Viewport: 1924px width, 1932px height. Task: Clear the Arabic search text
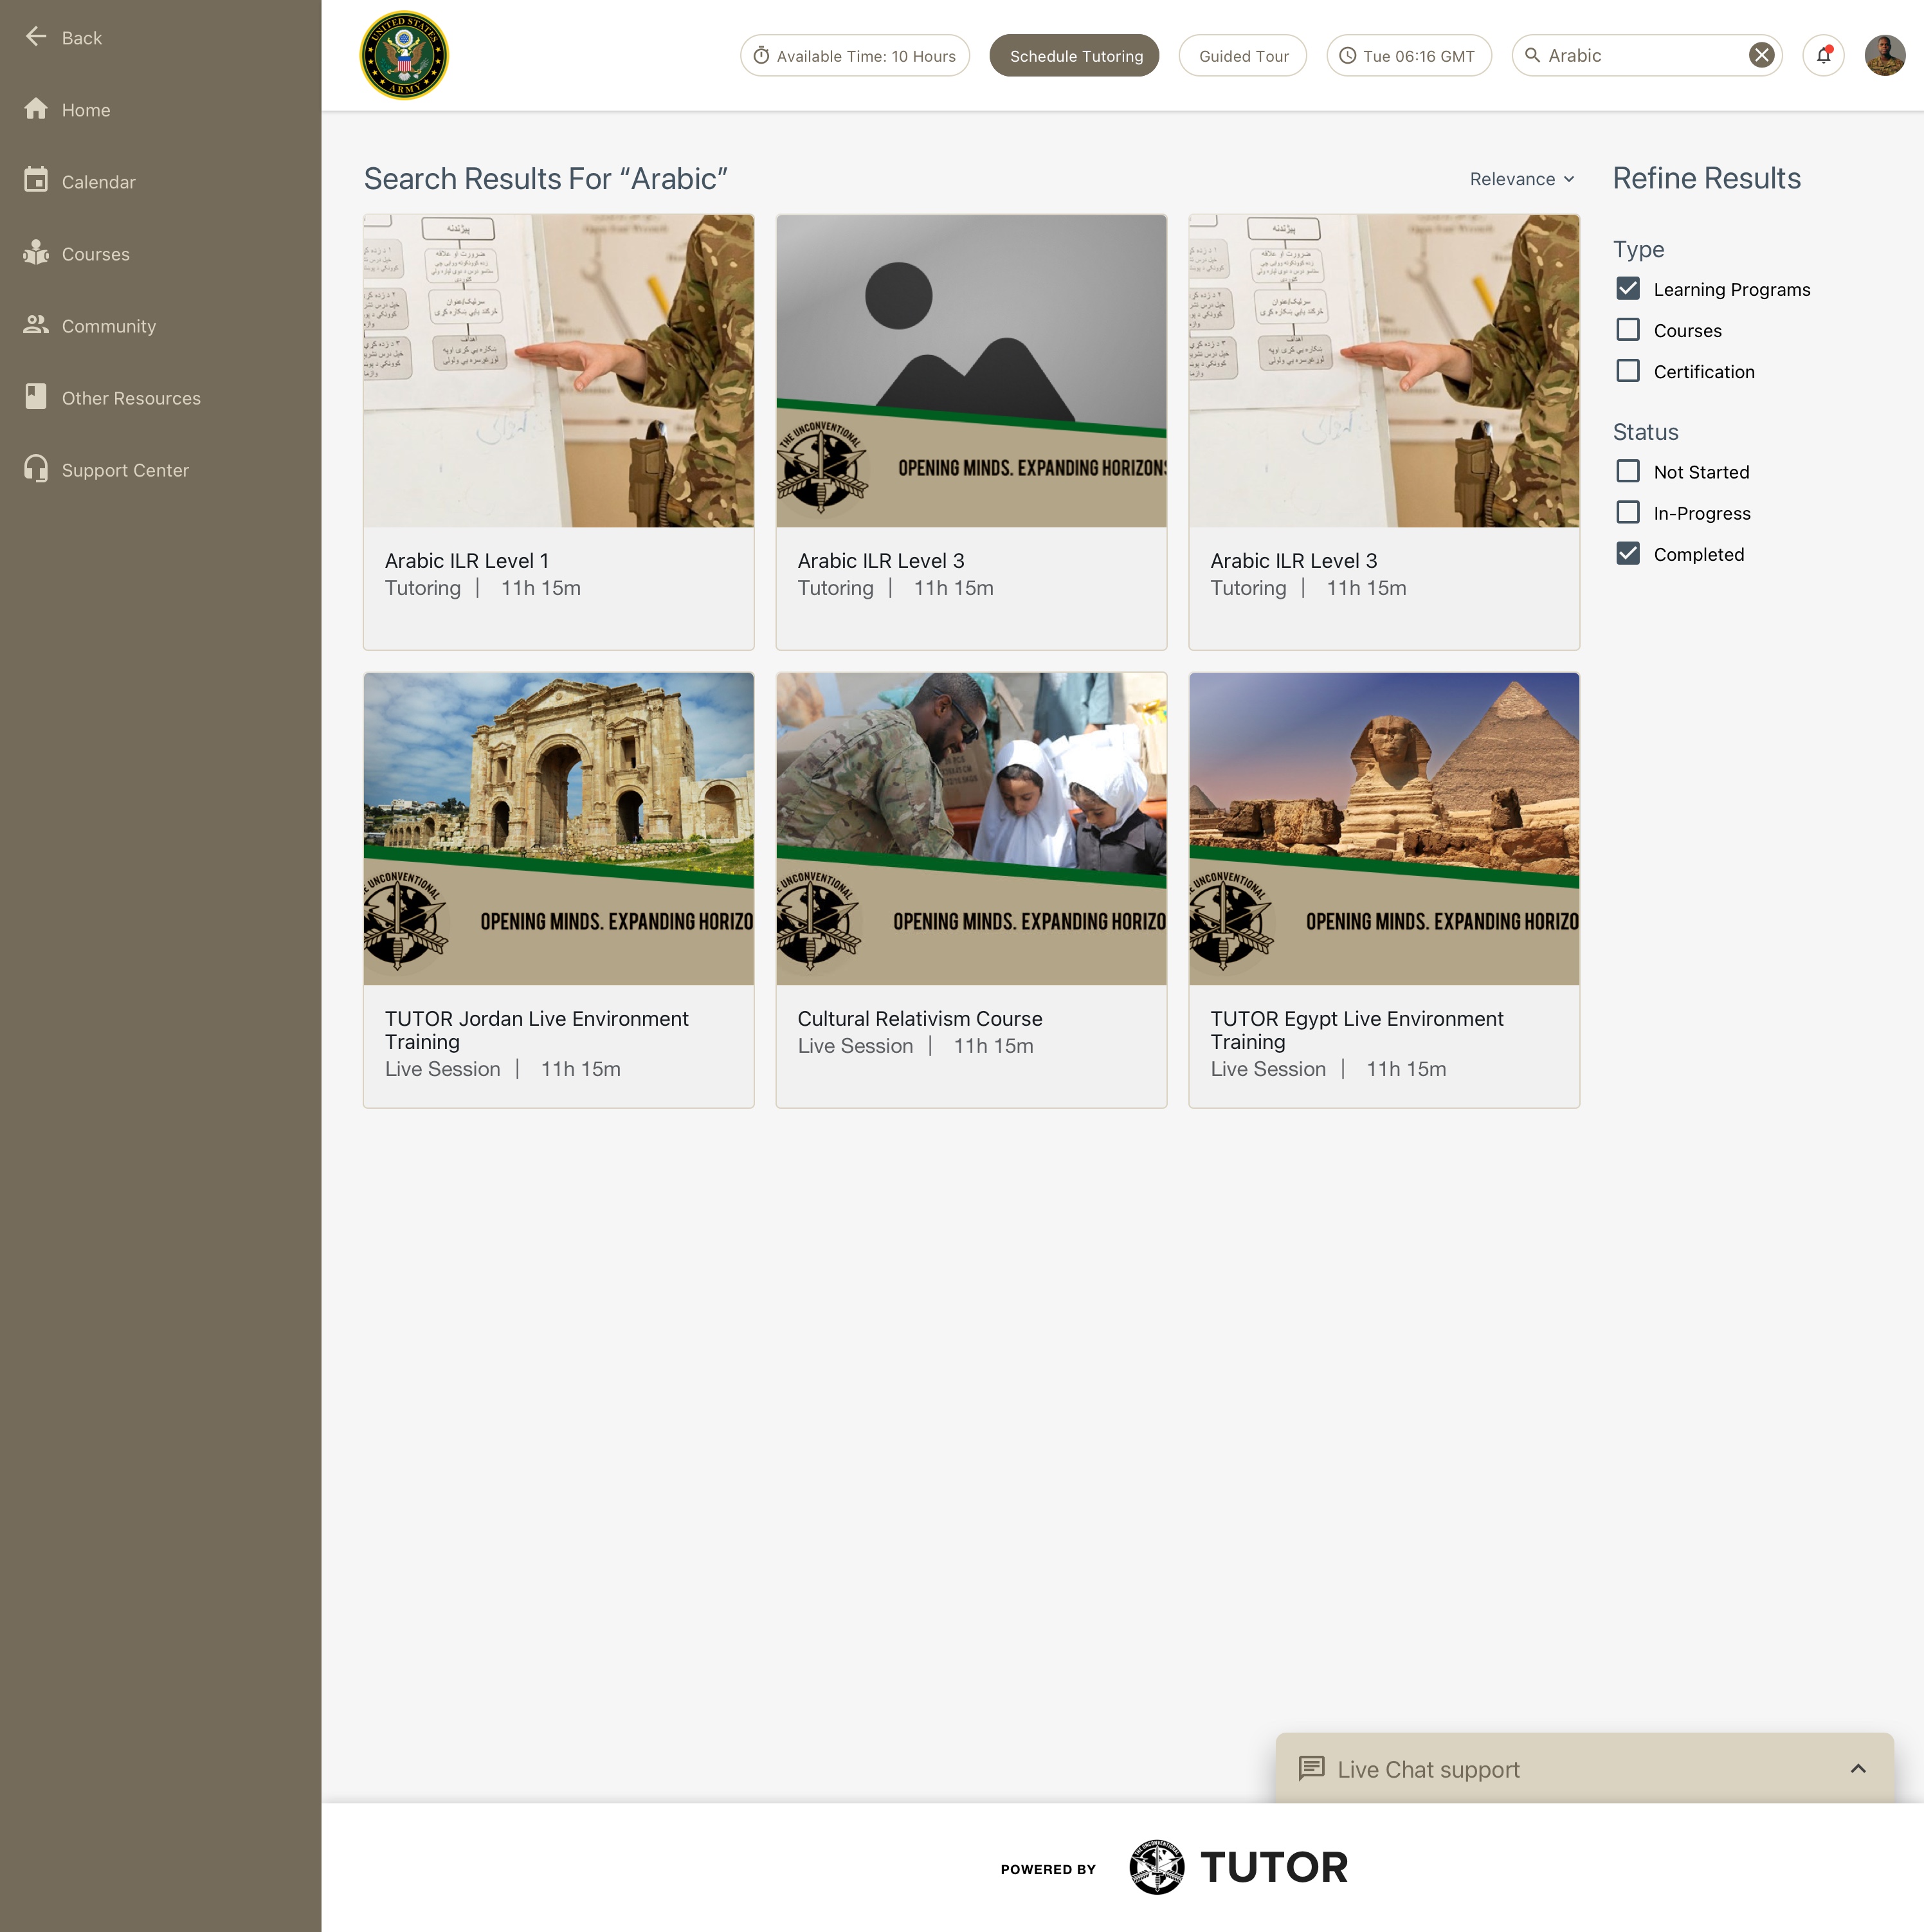(x=1761, y=55)
